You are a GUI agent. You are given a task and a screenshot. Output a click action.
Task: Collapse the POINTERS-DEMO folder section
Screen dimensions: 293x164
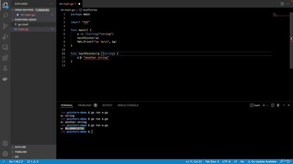point(25,20)
